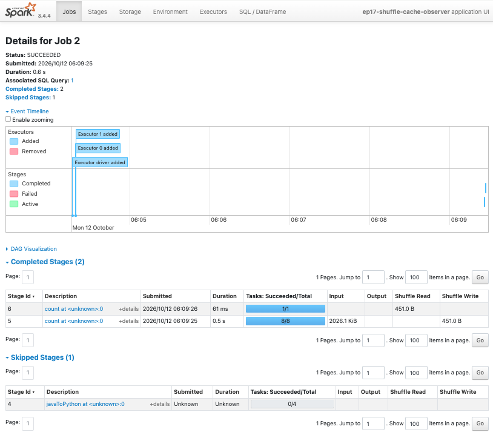Expand +details for stage 6
The width and height of the screenshot is (493, 435).
coord(128,309)
